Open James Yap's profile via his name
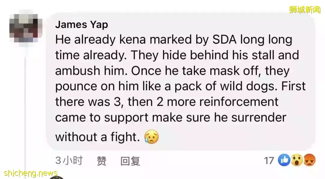The height and width of the screenshot is (179, 325). pos(81,25)
